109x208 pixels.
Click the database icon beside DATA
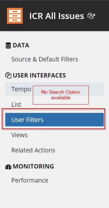8,46
